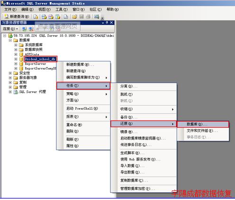Select 任务(T) in the context menu

click(x=83, y=86)
